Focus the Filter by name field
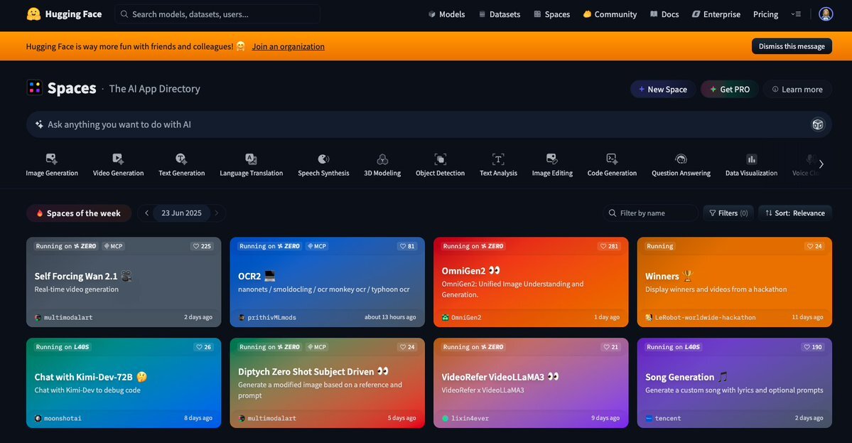Viewport: 852px width, 443px height. [650, 213]
